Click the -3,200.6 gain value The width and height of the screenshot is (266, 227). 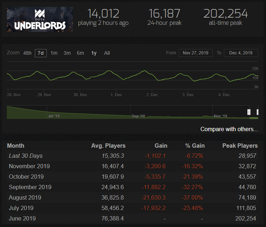[x=155, y=166]
